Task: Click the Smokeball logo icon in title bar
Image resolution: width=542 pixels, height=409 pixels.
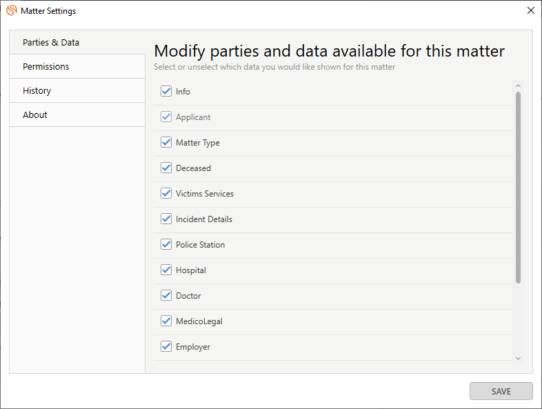Action: [x=12, y=10]
